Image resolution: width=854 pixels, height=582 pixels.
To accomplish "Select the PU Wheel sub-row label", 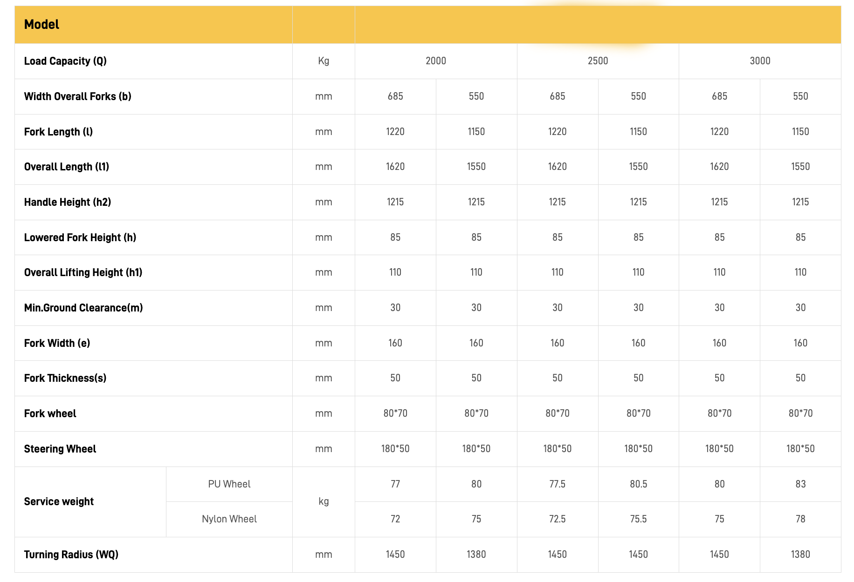I will [229, 484].
